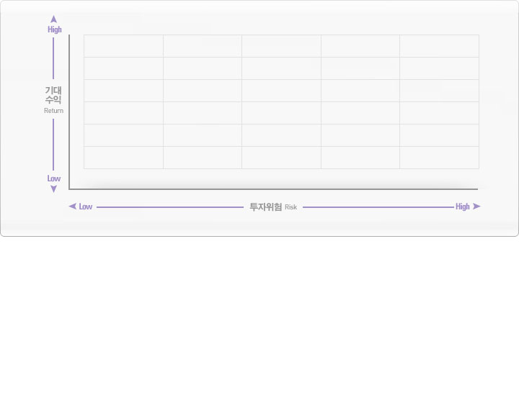
Task: Click the purple vertical line between High and 기대수익
Action: pos(53,58)
